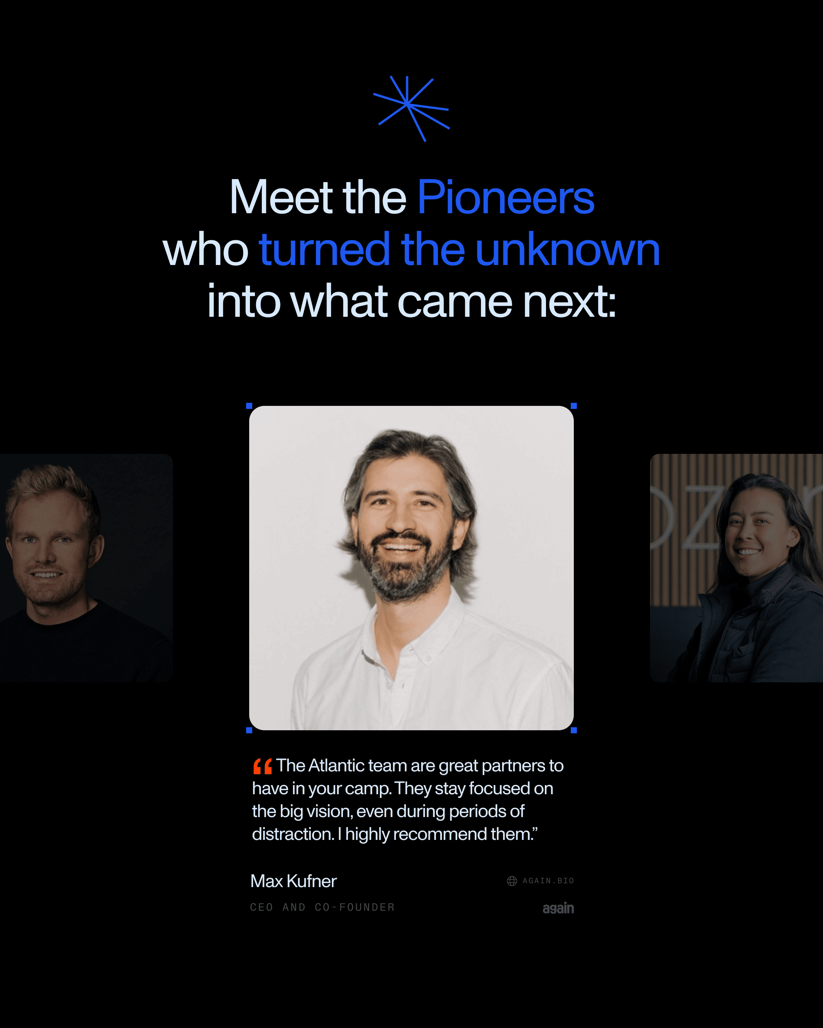
Task: Select the bottom-left blue corner handle
Action: pos(249,730)
